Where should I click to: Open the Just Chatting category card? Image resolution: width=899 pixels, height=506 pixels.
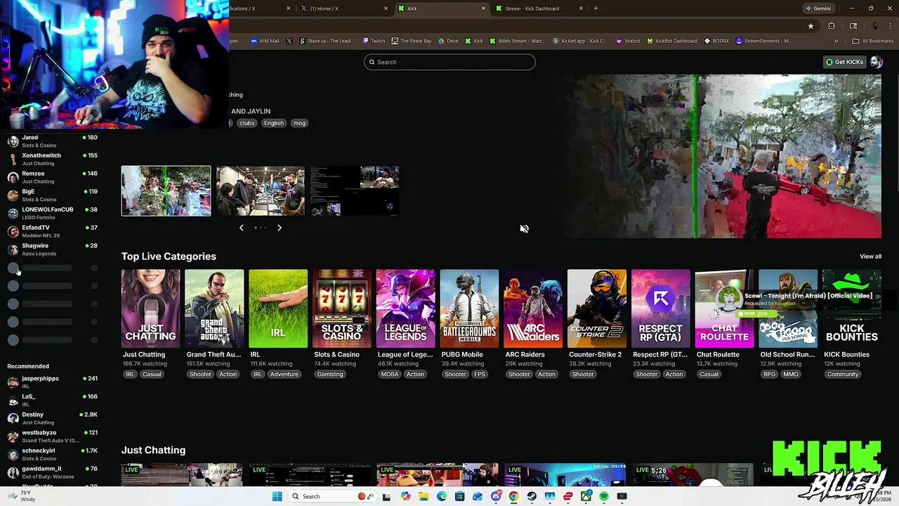click(150, 309)
